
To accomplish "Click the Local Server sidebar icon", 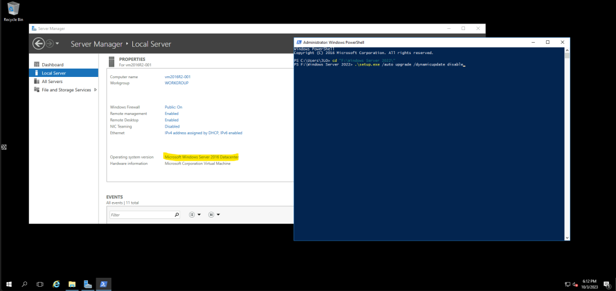I will (x=37, y=73).
